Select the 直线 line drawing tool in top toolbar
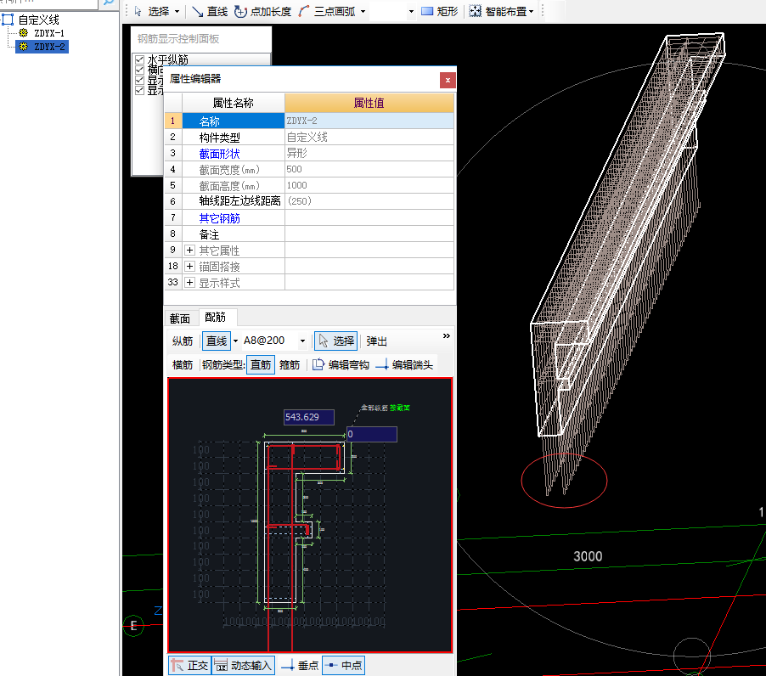This screenshot has height=676, width=766. (210, 11)
